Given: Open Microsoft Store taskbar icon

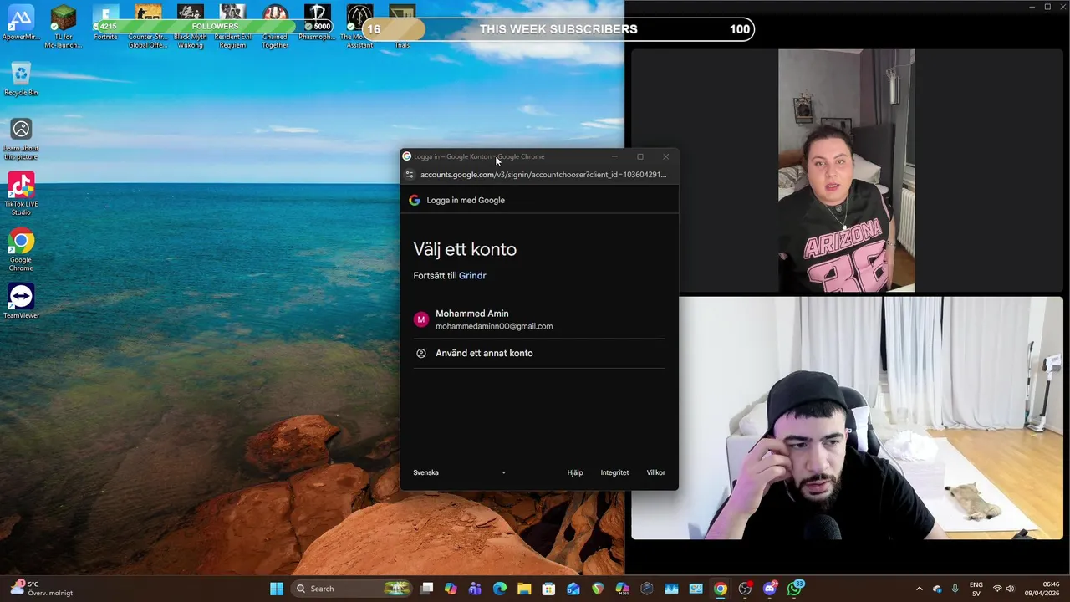Looking at the screenshot, I should (548, 589).
